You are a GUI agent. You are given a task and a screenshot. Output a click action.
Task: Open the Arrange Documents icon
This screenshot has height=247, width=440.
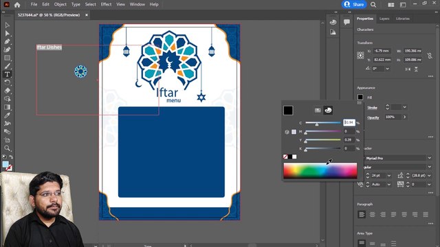tap(391, 5)
